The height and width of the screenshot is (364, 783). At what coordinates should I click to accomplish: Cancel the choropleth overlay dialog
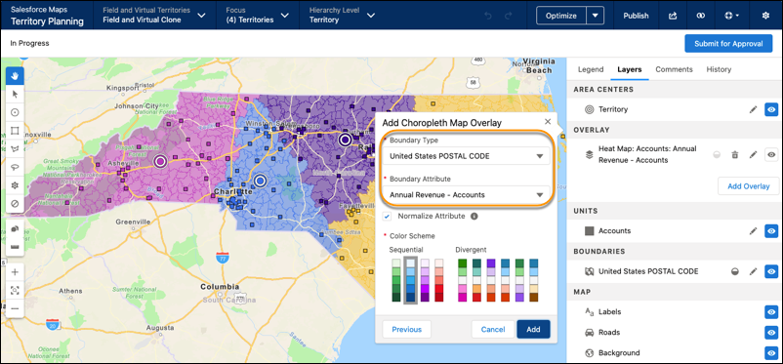[x=493, y=330]
